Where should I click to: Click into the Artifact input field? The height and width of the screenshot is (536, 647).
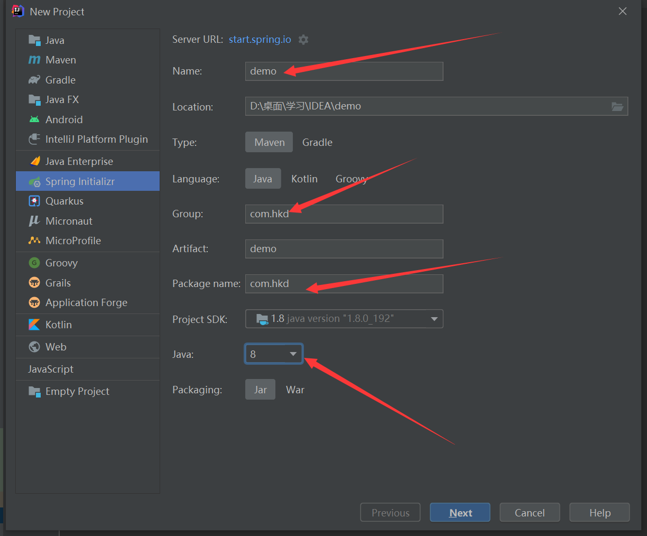[344, 249]
